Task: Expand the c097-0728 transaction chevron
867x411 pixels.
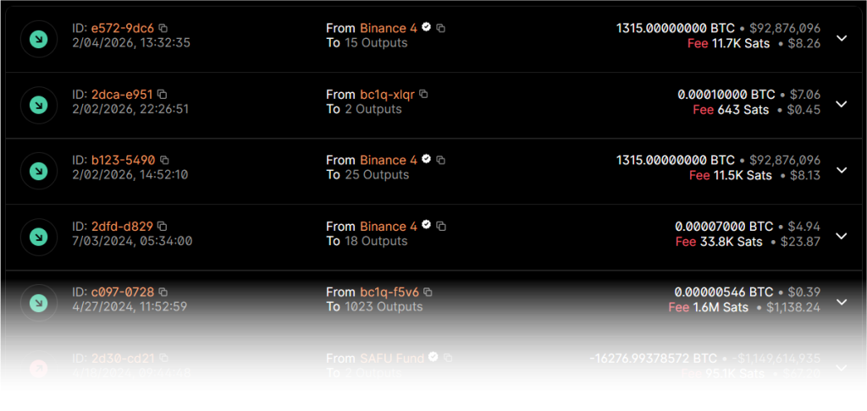Action: pos(841,302)
